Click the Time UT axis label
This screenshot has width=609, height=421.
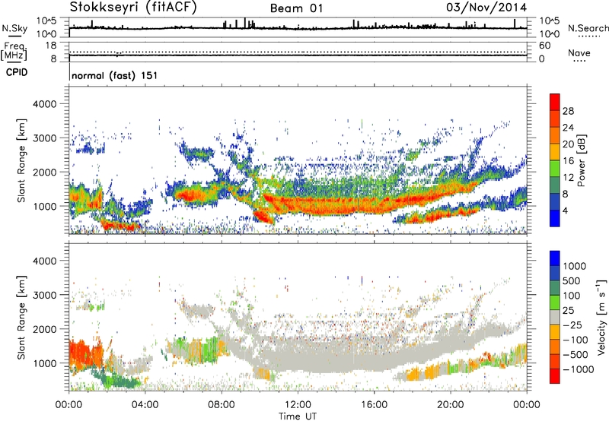coord(298,416)
